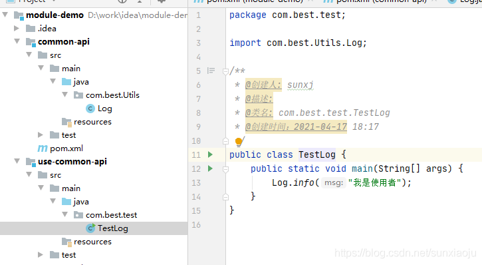Click resources folder icon under common-api

tap(66, 122)
